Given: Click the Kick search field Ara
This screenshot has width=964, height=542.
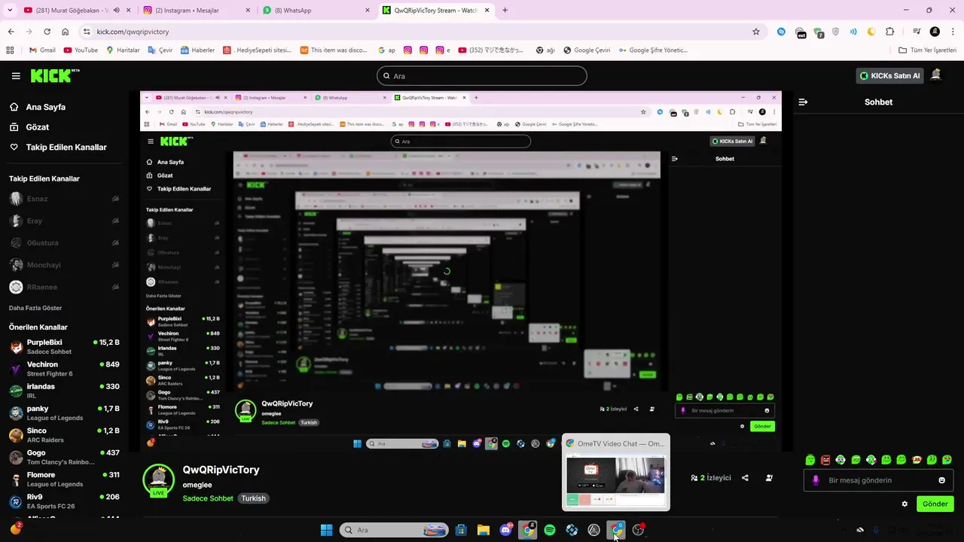Looking at the screenshot, I should coord(482,76).
